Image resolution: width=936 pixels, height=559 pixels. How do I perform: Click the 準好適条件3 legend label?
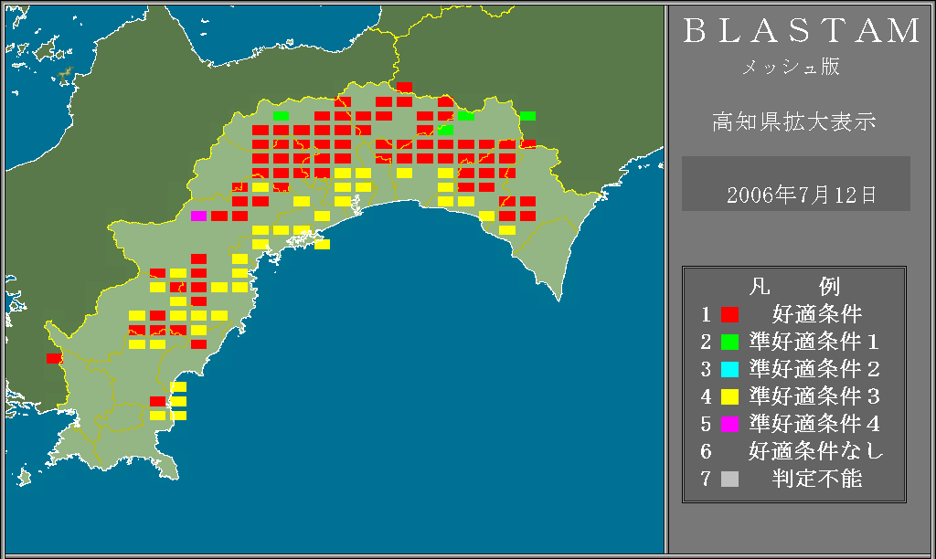(x=814, y=396)
